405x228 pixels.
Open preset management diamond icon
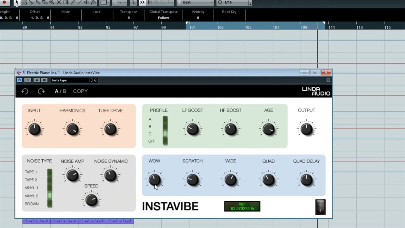(x=96, y=80)
